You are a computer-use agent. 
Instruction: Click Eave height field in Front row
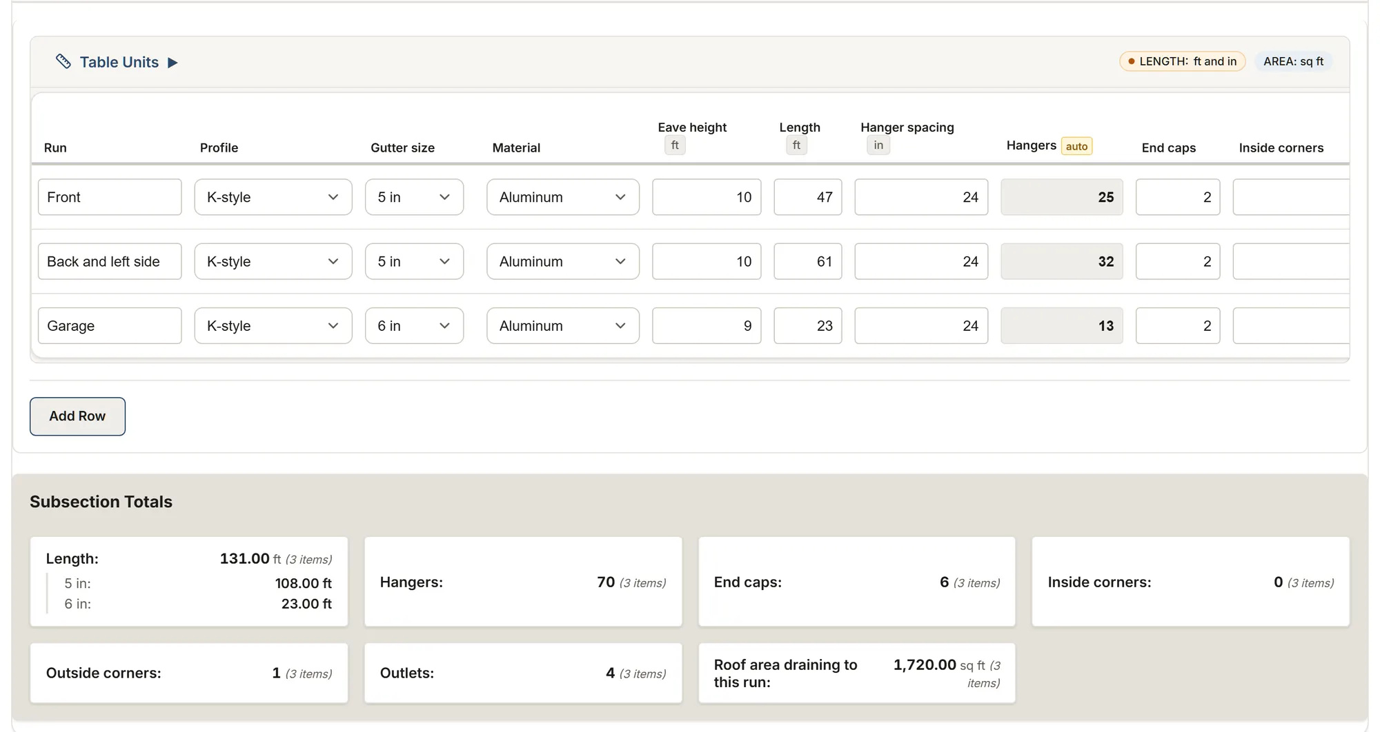coord(707,197)
